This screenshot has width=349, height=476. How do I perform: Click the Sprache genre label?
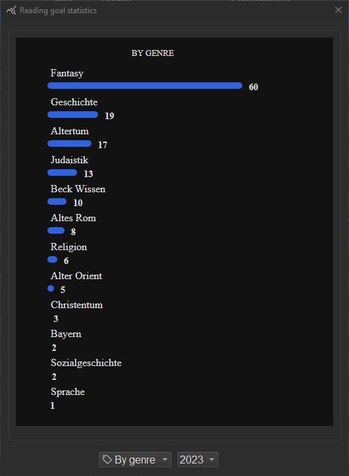click(67, 392)
